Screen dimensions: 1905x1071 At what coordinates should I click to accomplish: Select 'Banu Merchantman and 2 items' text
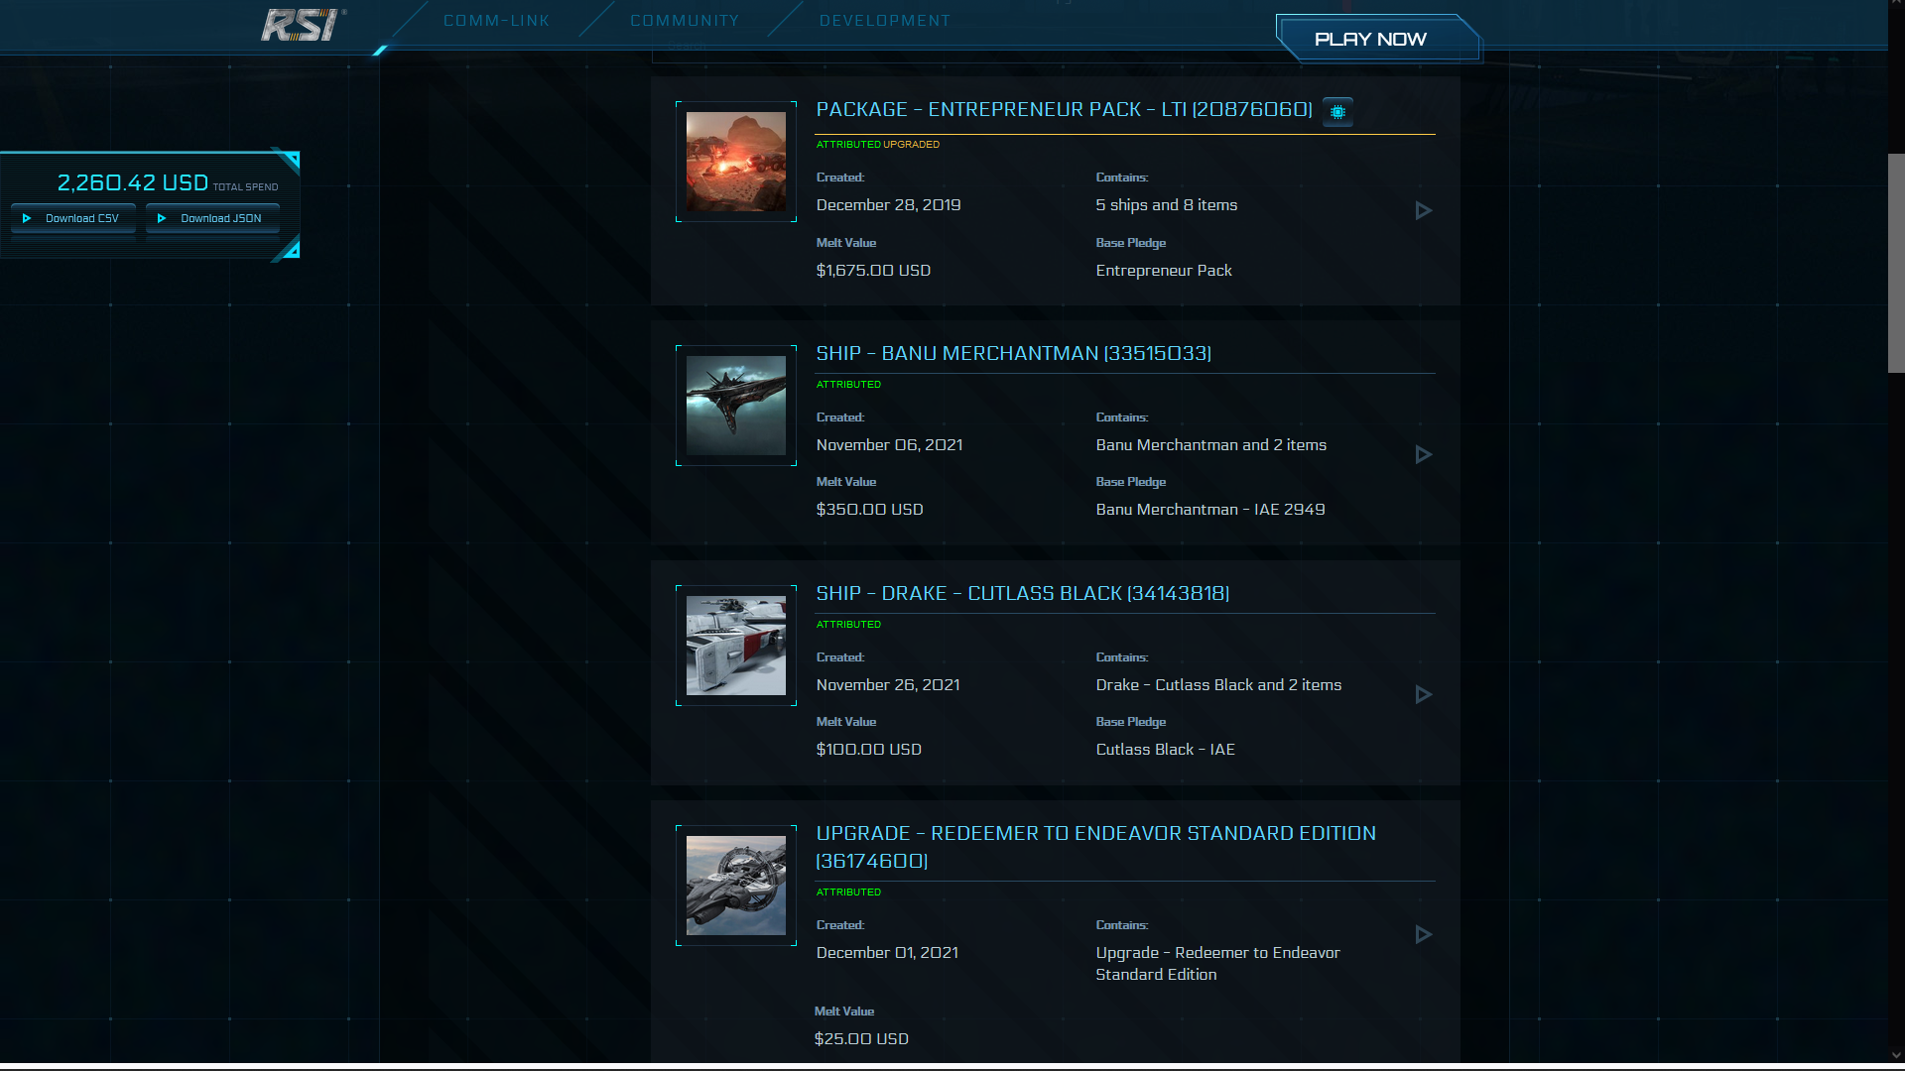click(x=1210, y=445)
